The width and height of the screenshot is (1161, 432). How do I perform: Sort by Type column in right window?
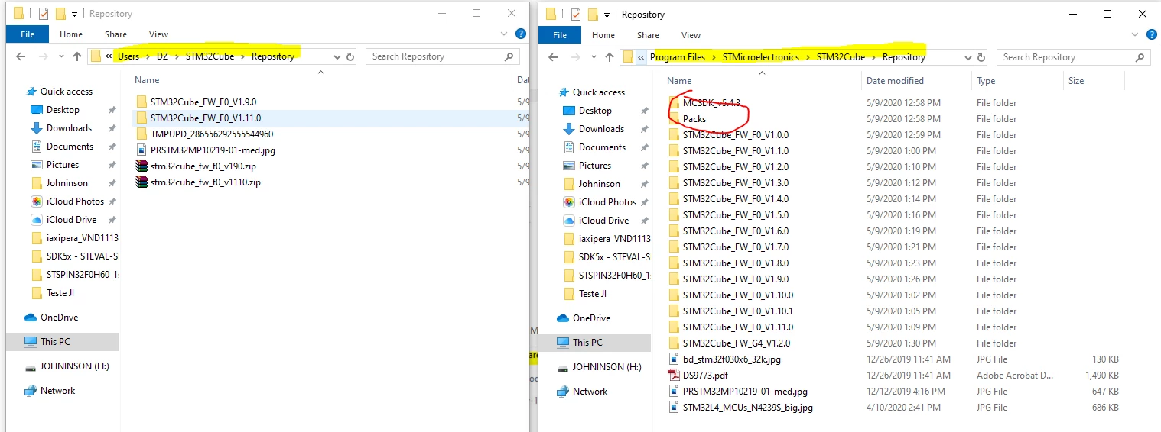tap(986, 81)
